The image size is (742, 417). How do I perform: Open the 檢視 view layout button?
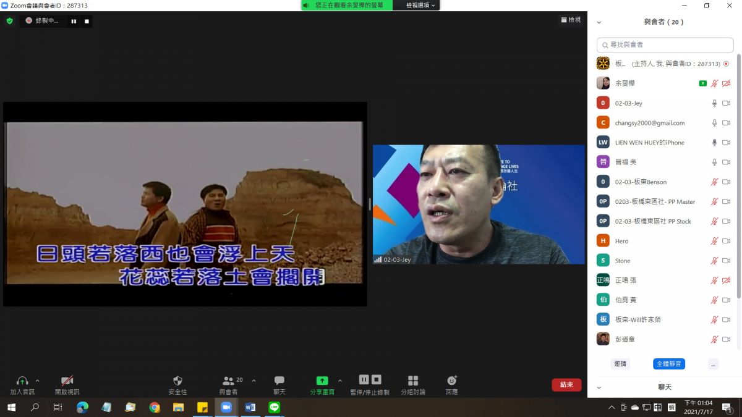tap(571, 20)
